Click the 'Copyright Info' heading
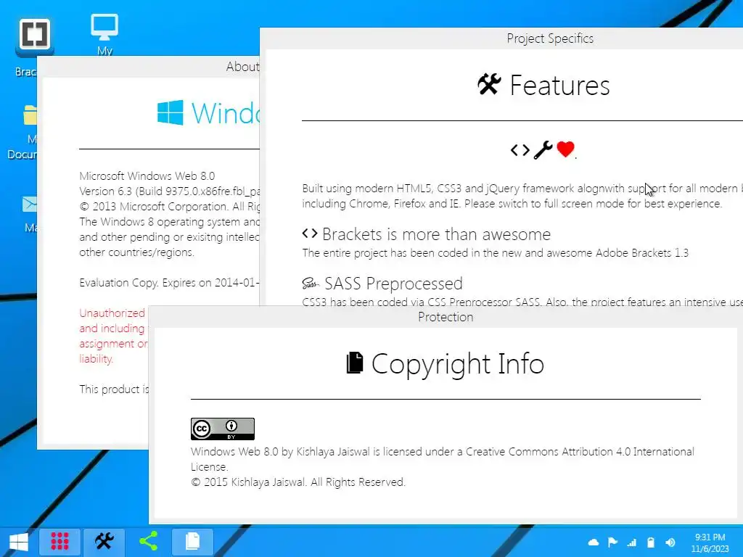 [458, 364]
